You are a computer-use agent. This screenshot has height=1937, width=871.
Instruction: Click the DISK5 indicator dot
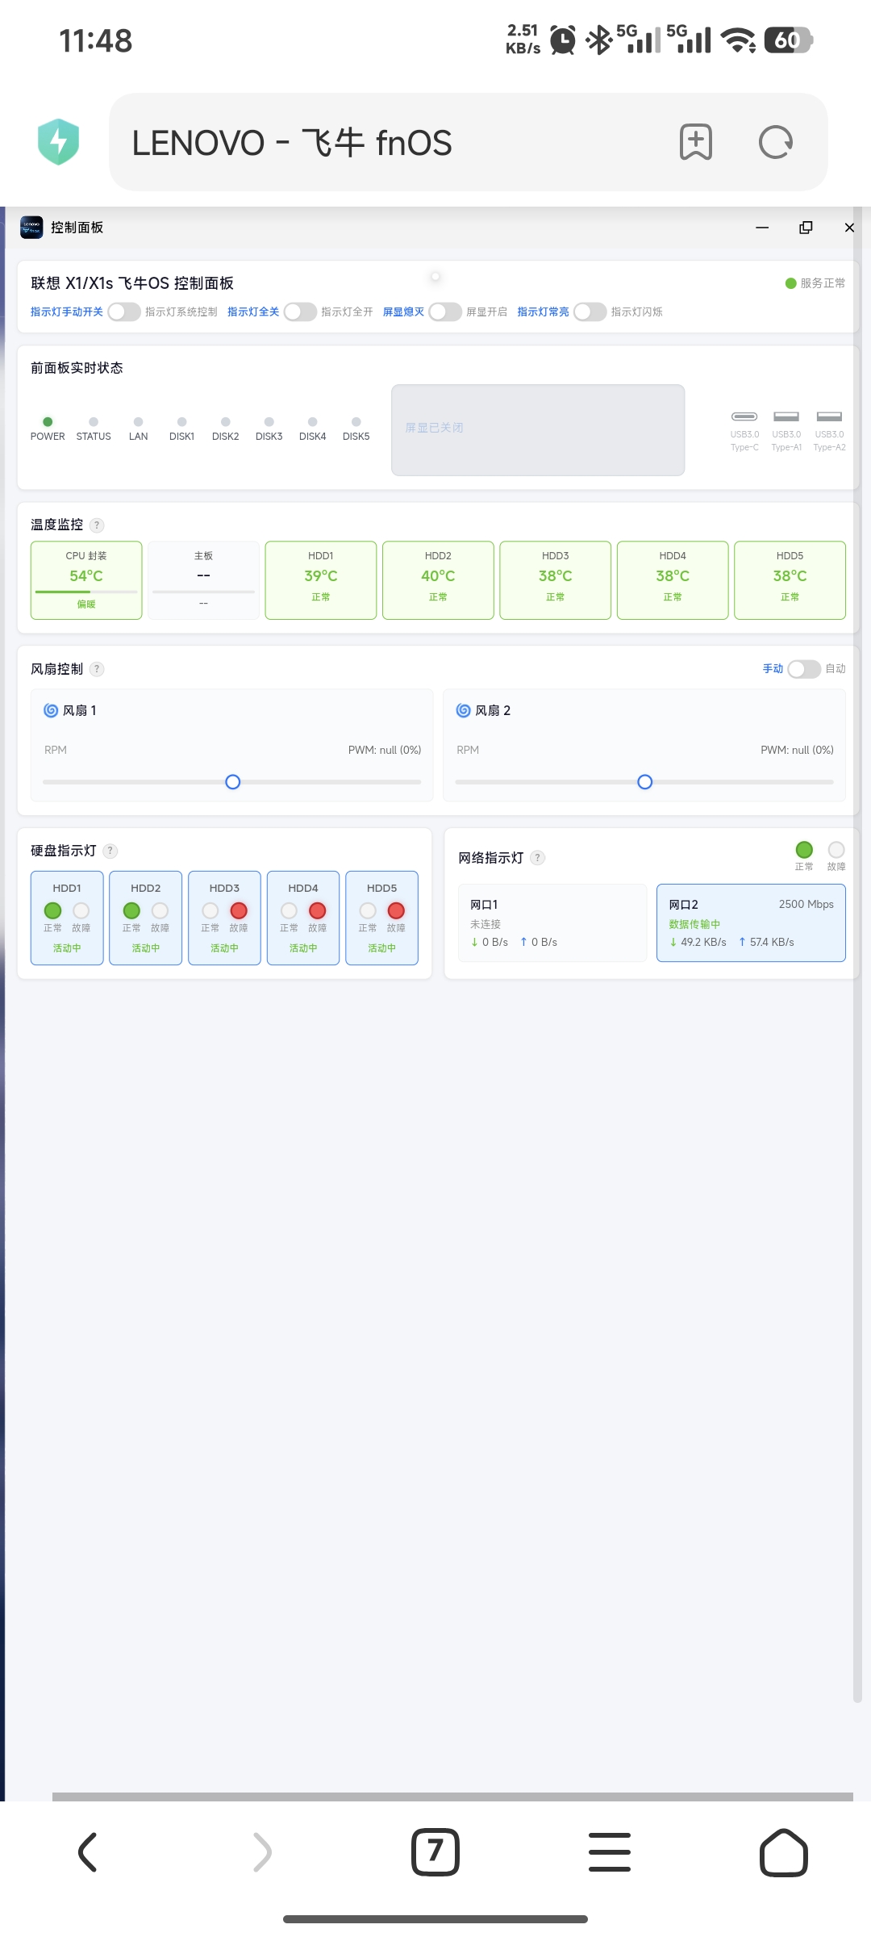(x=356, y=421)
